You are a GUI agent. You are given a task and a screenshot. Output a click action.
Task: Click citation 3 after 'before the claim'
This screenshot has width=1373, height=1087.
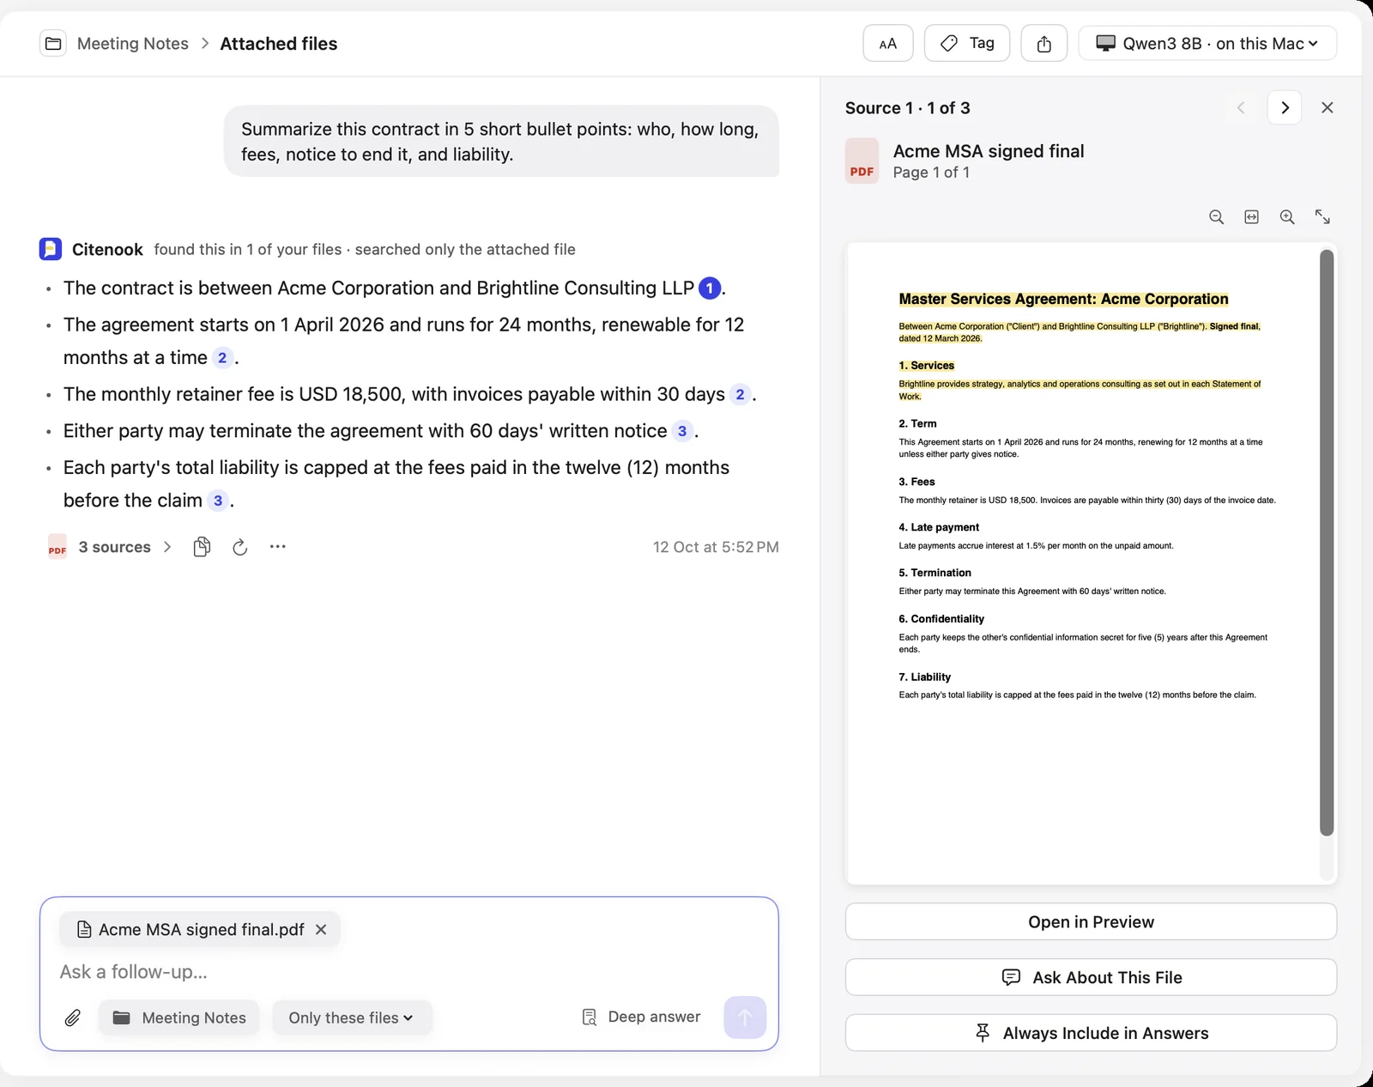[x=218, y=501]
